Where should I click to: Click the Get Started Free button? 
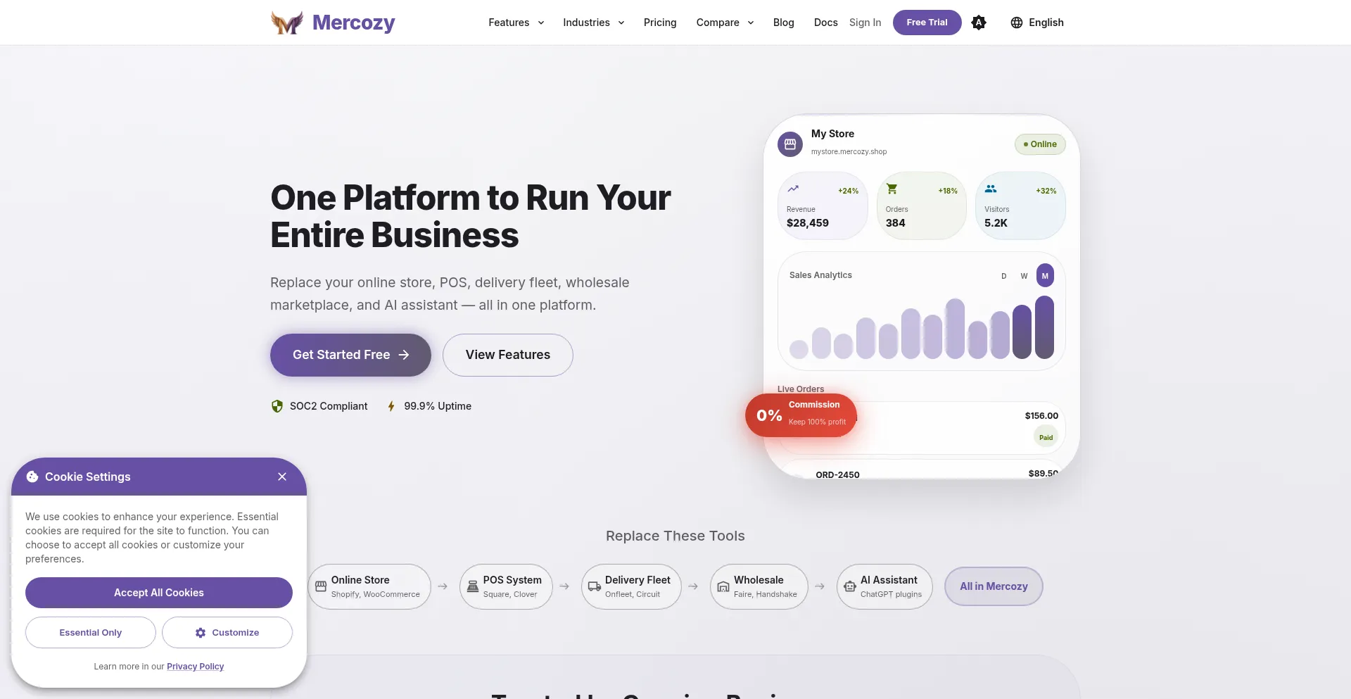pos(350,355)
